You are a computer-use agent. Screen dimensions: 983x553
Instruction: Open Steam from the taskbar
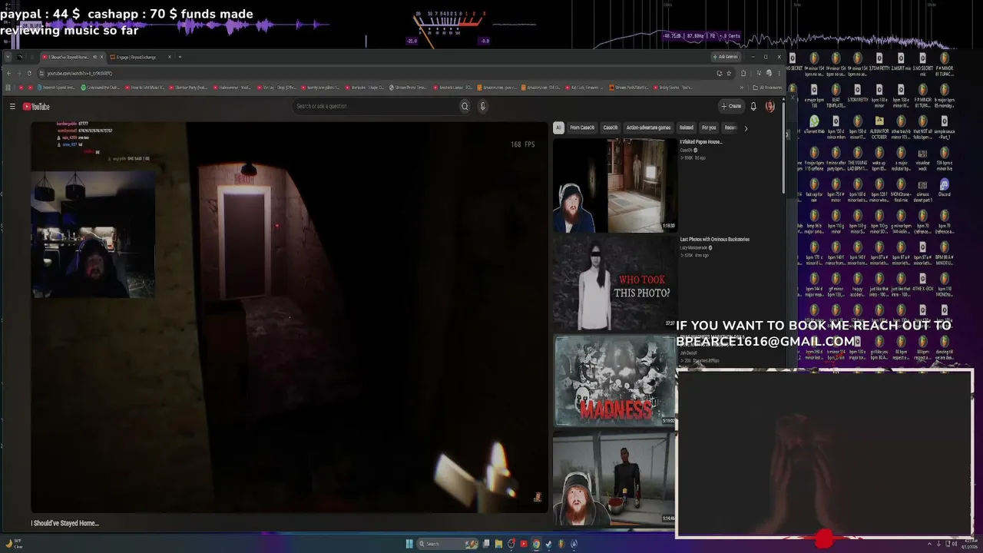(x=548, y=544)
